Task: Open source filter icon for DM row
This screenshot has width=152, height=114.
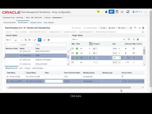Action: coord(123,77)
